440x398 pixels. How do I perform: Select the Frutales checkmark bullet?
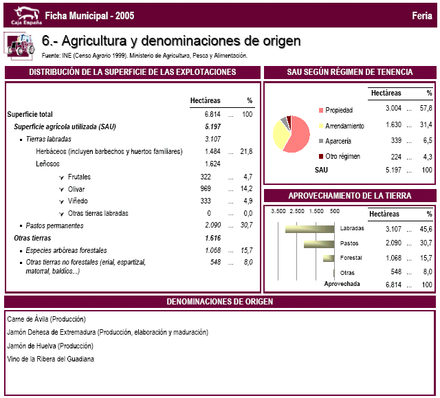[61, 177]
